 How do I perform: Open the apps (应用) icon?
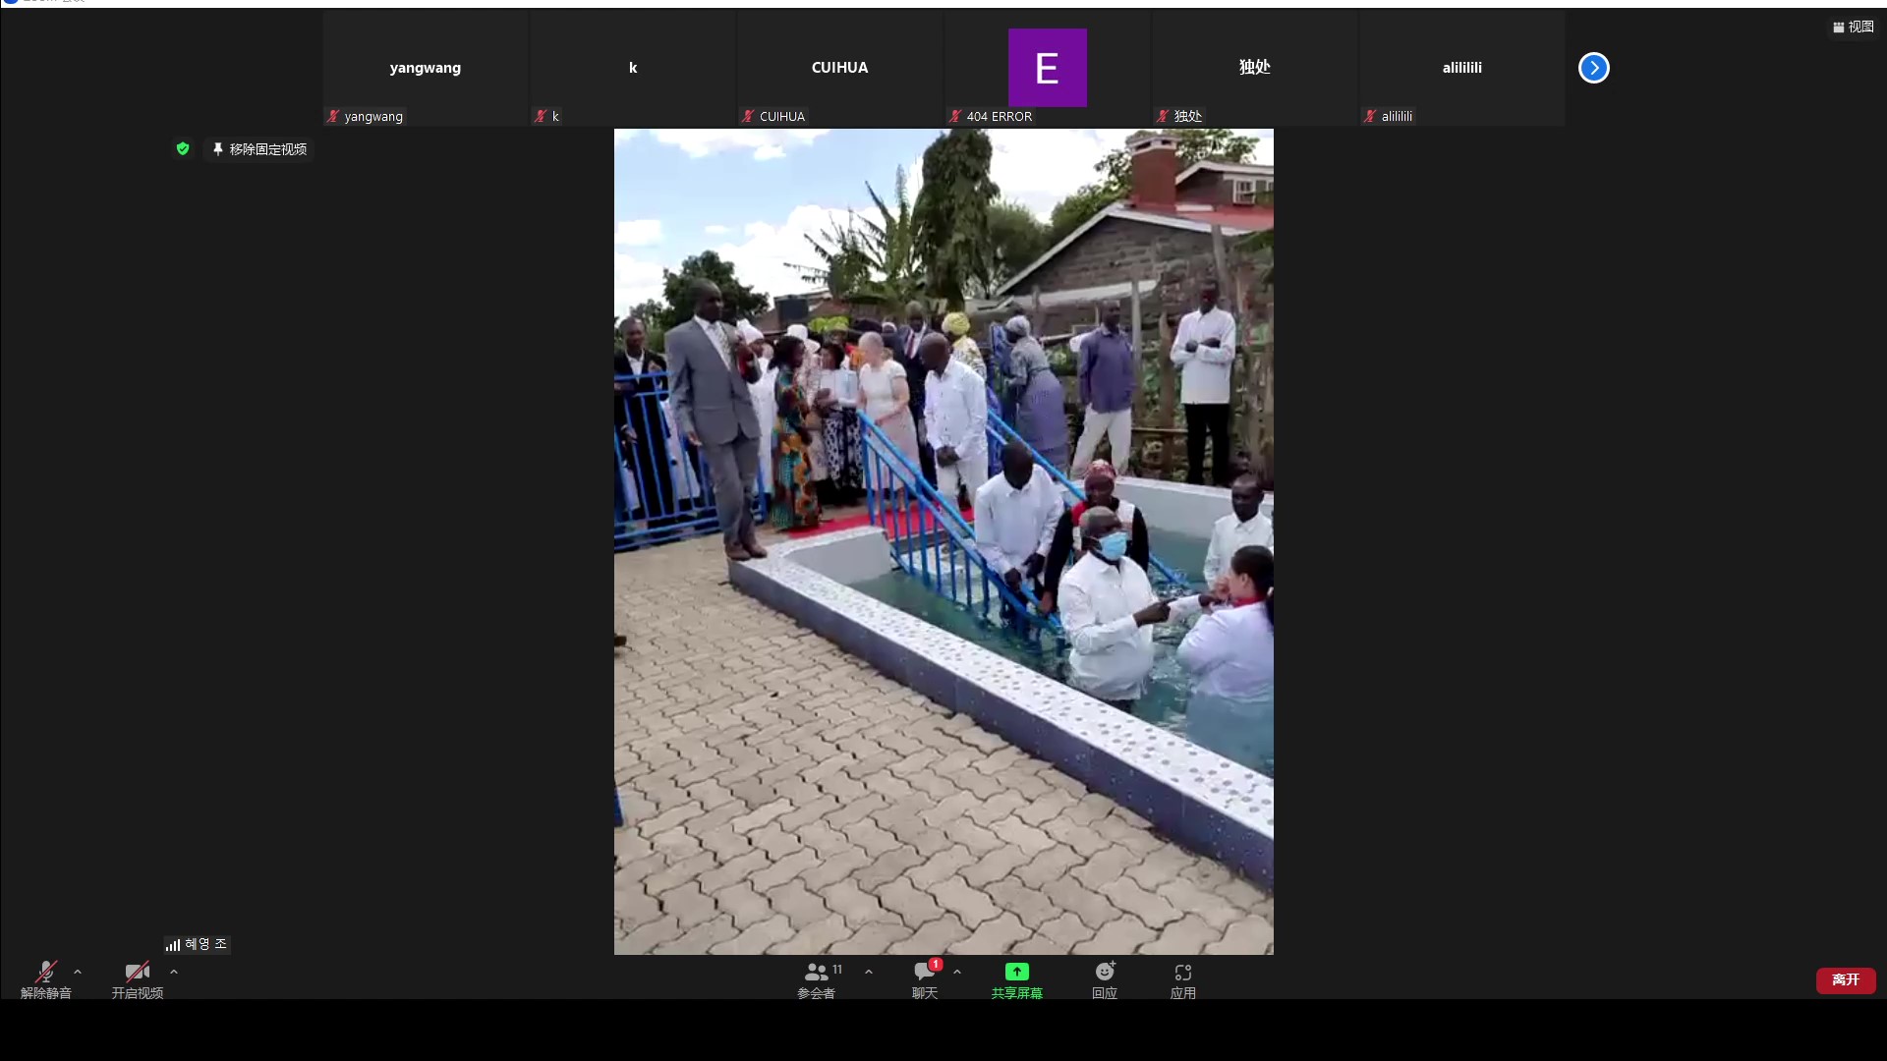pyautogui.click(x=1183, y=972)
